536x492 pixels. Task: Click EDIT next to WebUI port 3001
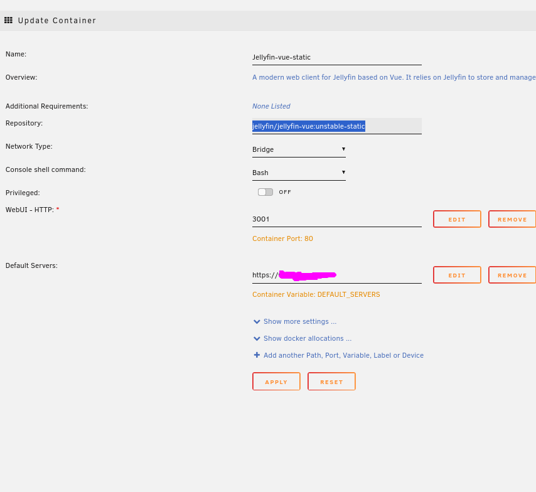click(x=457, y=219)
